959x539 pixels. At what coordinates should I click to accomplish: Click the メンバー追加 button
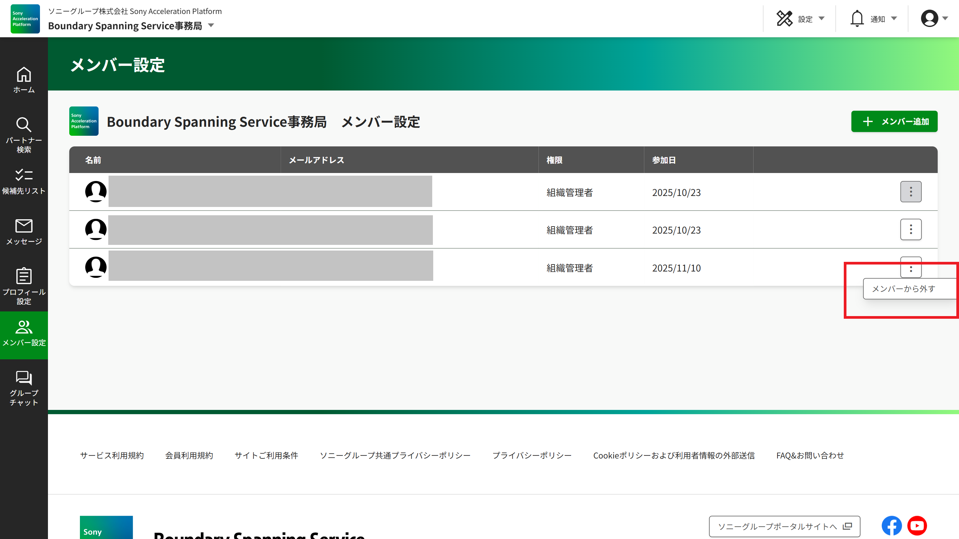pyautogui.click(x=894, y=121)
